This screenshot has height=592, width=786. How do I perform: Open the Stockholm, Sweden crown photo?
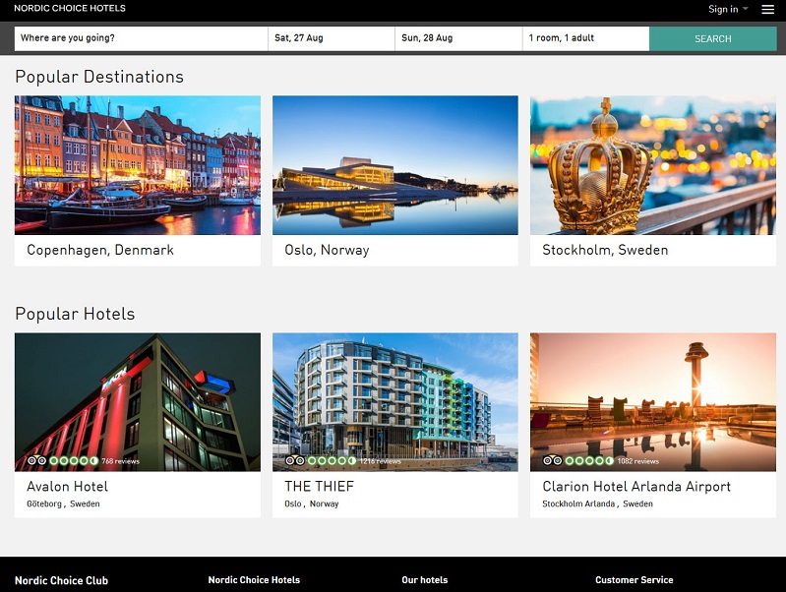pos(653,165)
